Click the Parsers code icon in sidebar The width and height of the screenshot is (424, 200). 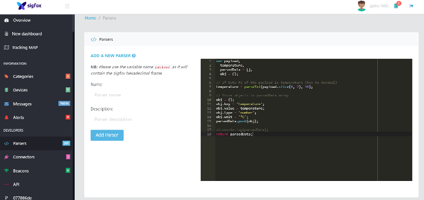[x=6, y=143]
